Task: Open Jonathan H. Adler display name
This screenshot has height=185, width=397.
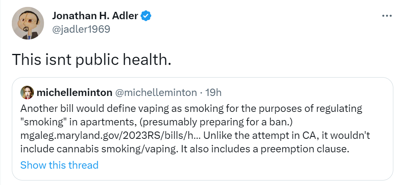Action: tap(95, 16)
